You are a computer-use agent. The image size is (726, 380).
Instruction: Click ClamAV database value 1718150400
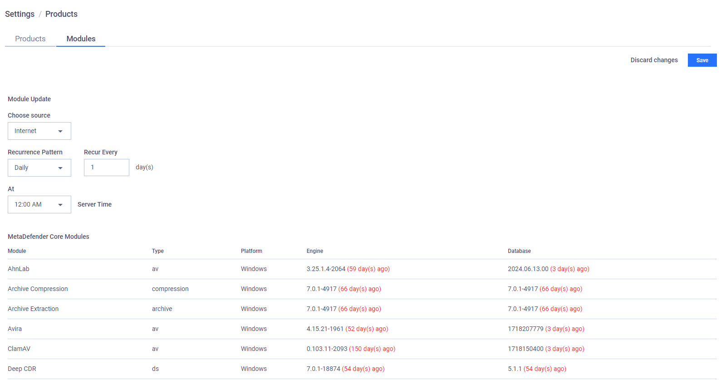point(525,349)
